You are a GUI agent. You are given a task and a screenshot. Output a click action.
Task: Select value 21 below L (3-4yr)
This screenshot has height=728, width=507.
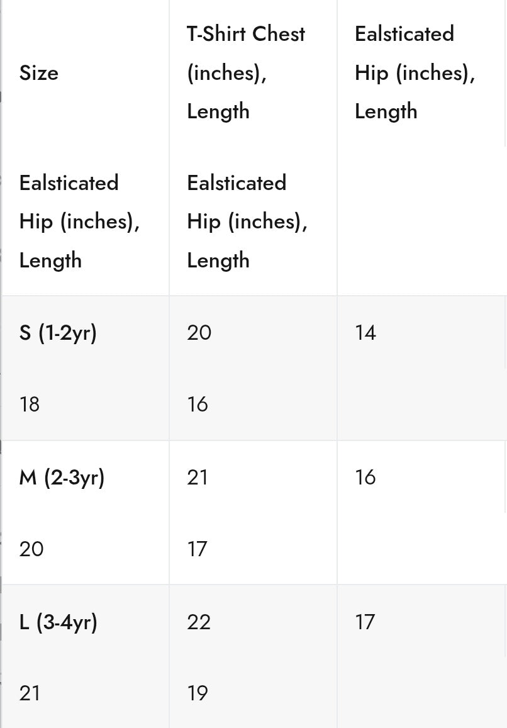(30, 693)
